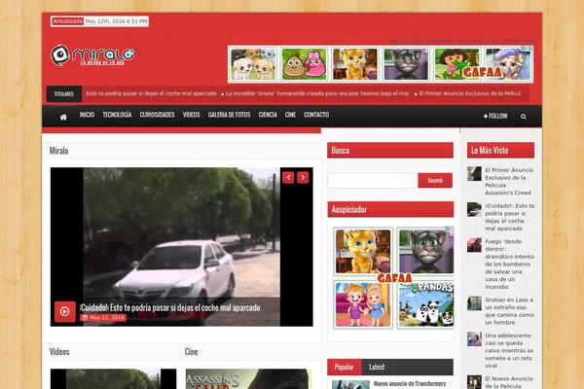Screen dimensions: 584x389
Task: Click thumbnail beside Fuego 'desde dentro' item
Action: coord(474,245)
